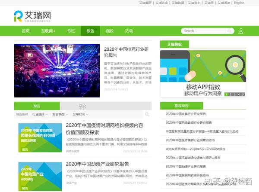Open the 活动 nav item
The width and height of the screenshot is (259, 192).
click(129, 31)
